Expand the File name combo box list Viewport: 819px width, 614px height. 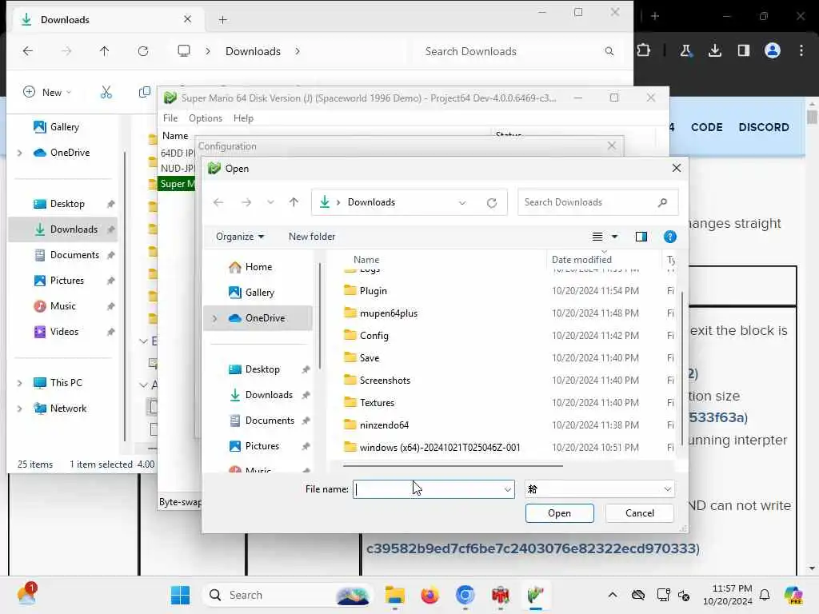click(507, 490)
